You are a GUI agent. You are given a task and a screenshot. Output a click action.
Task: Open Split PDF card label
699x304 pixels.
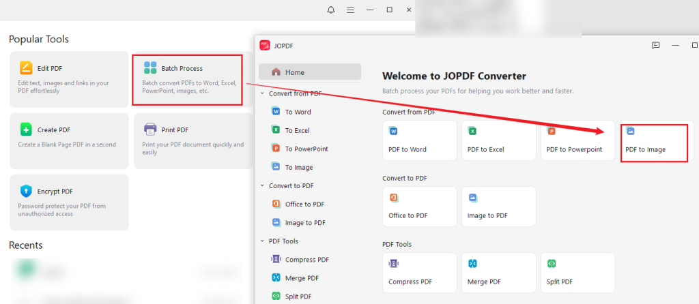click(x=560, y=282)
